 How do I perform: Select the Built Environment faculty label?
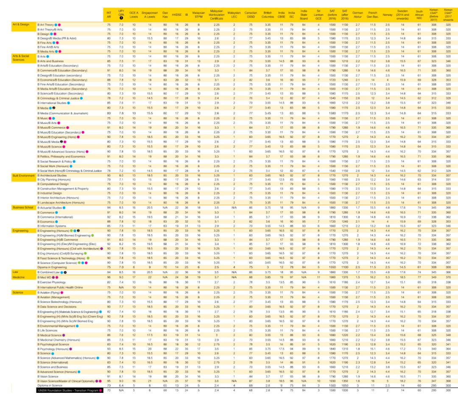click(23, 174)
